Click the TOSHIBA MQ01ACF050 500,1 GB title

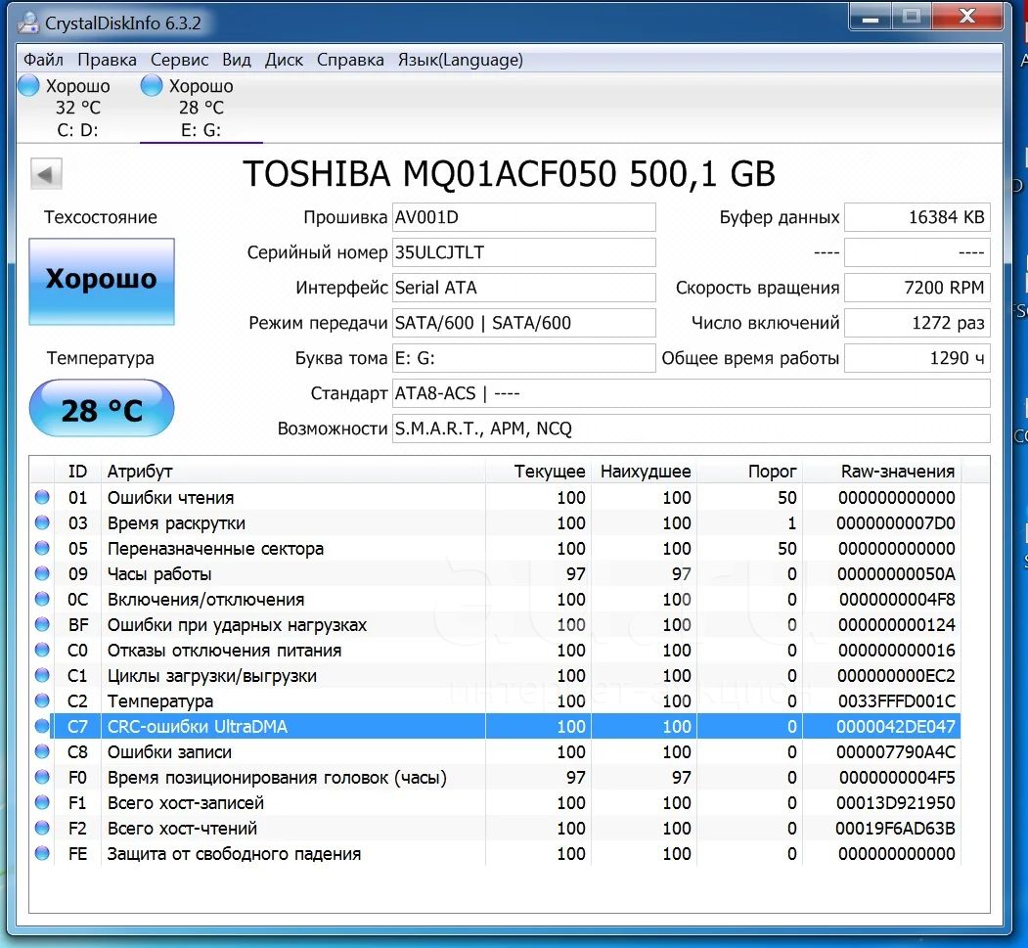(509, 174)
